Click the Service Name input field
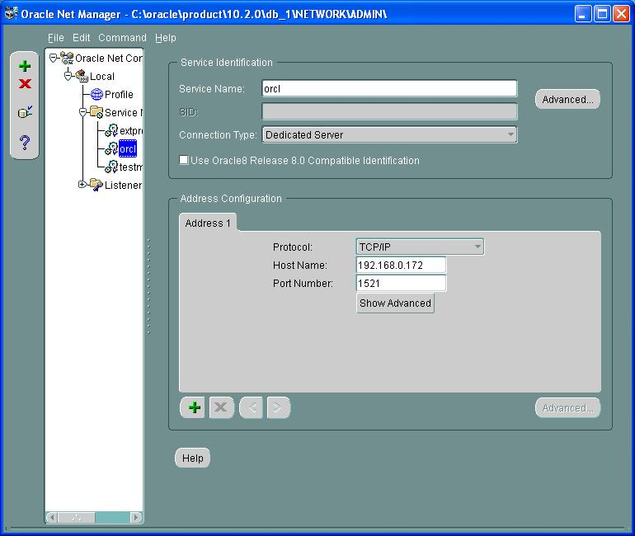635x536 pixels. [x=389, y=88]
